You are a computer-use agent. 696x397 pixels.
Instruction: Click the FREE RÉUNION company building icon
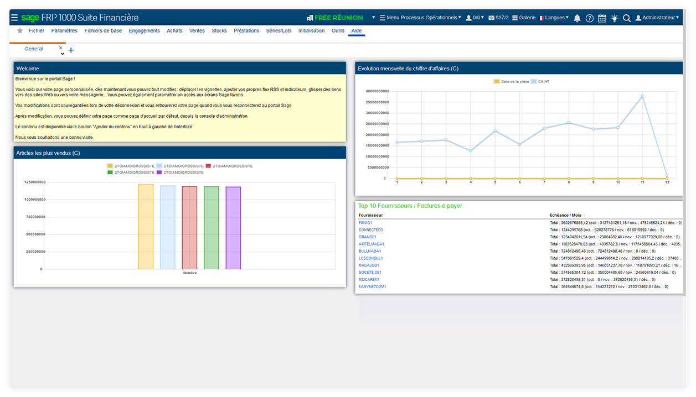310,18
